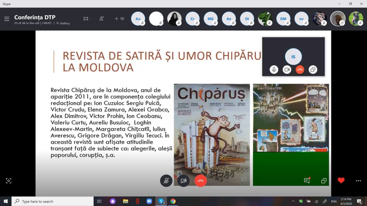Select participant avatar 'nv'
This screenshot has width=367, height=206.
click(x=301, y=19)
